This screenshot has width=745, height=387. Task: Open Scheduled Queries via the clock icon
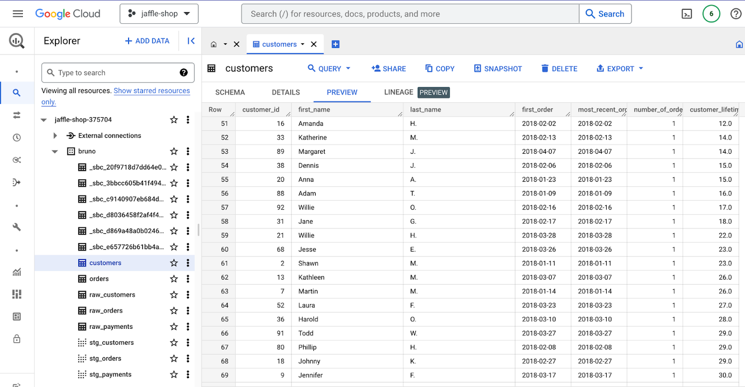(x=17, y=137)
